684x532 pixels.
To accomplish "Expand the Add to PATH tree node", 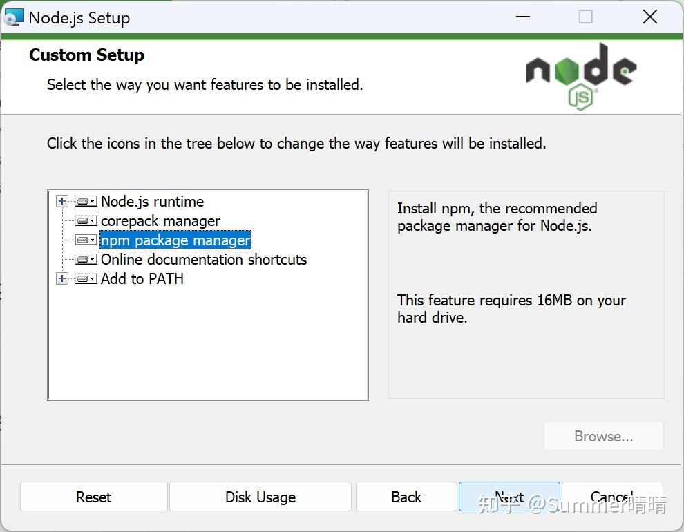I will click(x=62, y=279).
